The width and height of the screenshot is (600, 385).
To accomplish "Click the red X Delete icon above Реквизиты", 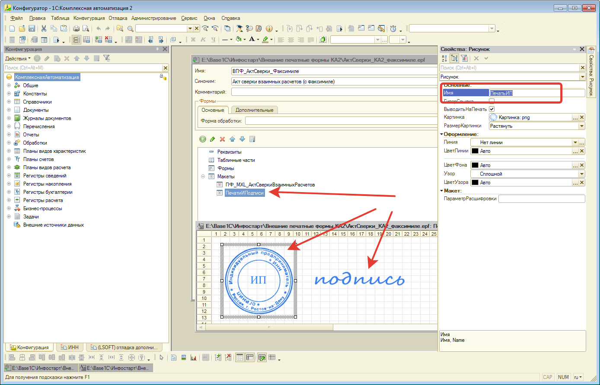I will coord(223,139).
